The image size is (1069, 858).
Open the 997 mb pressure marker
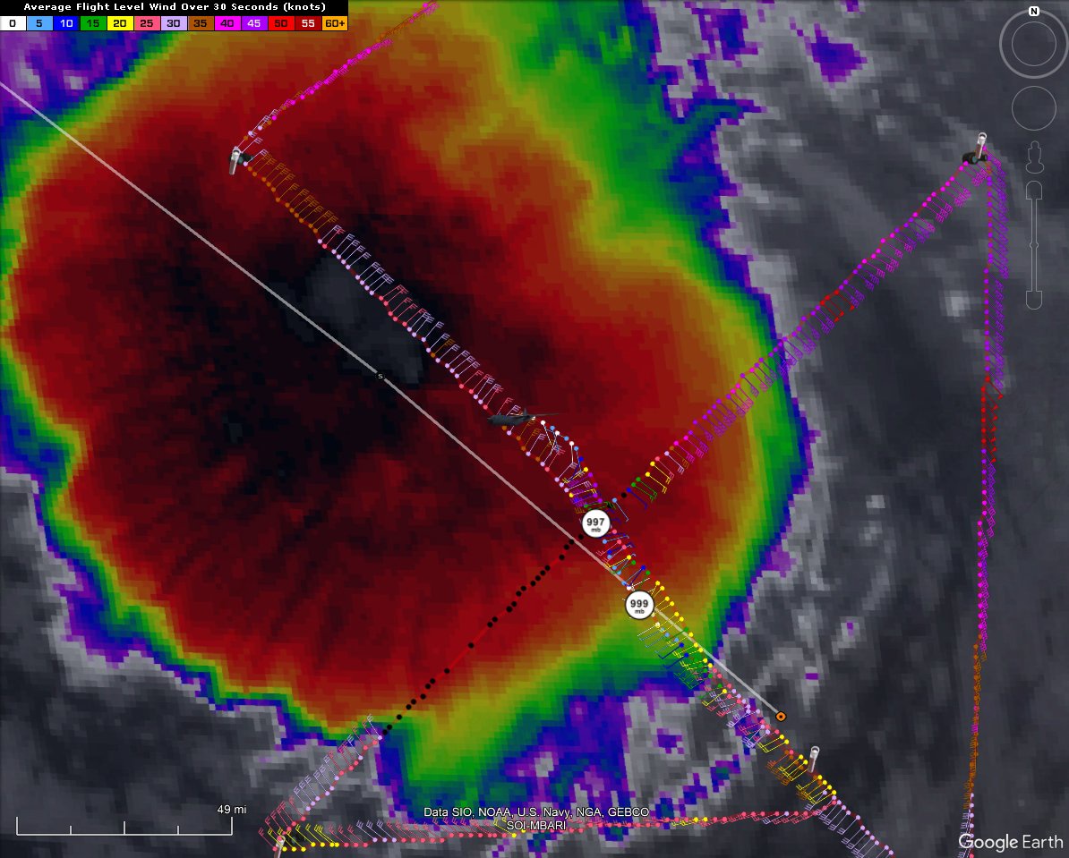(595, 523)
